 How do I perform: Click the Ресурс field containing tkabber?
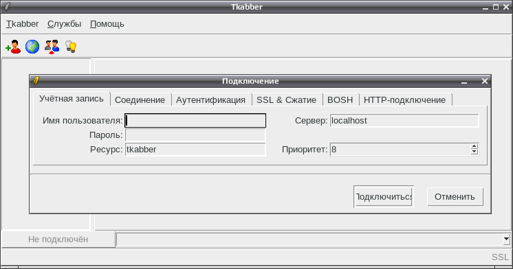click(195, 150)
